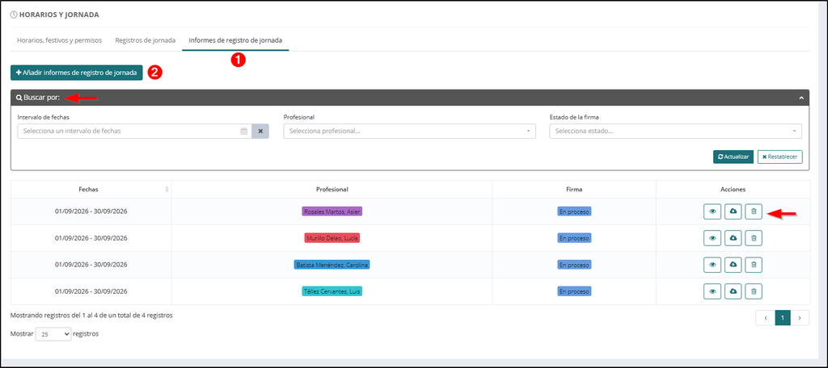Focus the Intervalo de fechas input
828x368 pixels.
coord(135,132)
